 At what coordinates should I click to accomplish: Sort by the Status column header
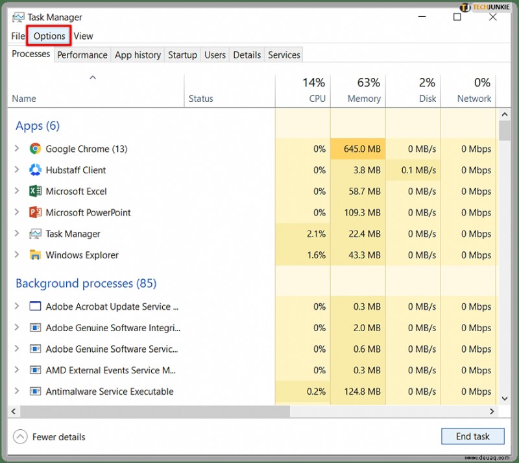point(230,91)
